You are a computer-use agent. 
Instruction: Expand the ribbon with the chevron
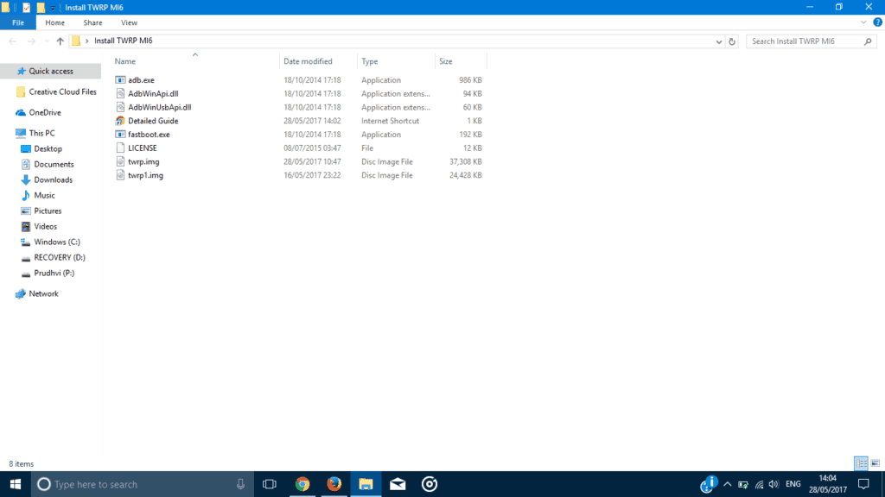click(863, 22)
